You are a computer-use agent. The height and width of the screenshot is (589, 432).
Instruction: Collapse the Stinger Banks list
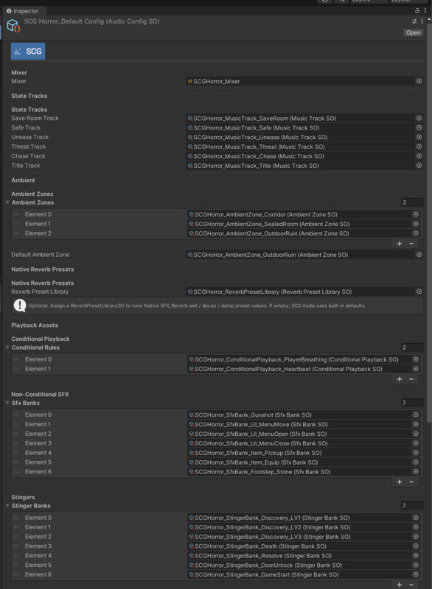[7, 506]
